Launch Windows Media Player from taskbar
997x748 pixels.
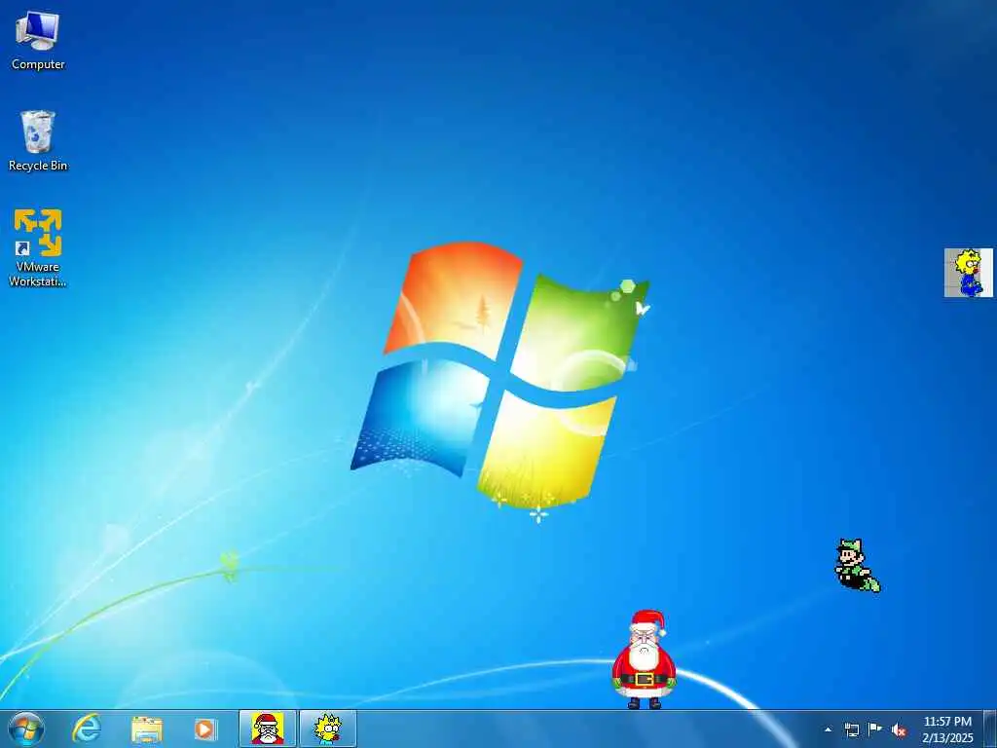coord(204,729)
